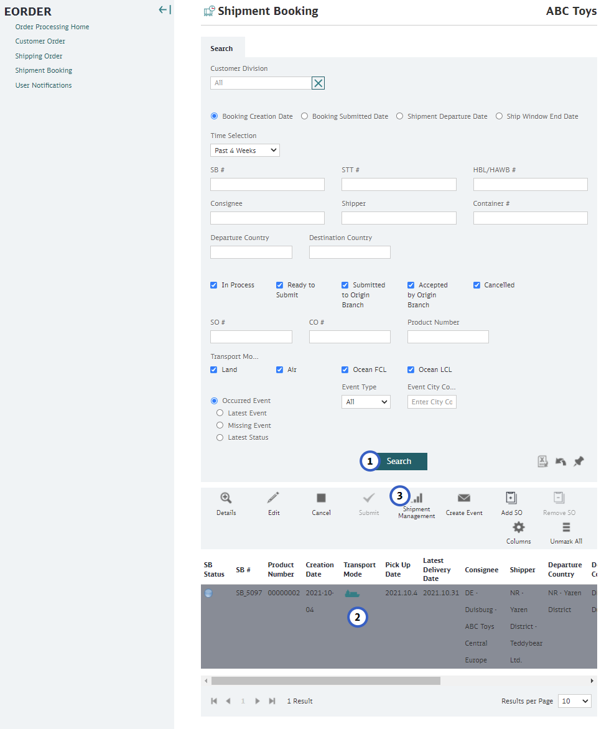Select the Edit pencil icon
This screenshot has height=729, width=609.
click(x=273, y=498)
